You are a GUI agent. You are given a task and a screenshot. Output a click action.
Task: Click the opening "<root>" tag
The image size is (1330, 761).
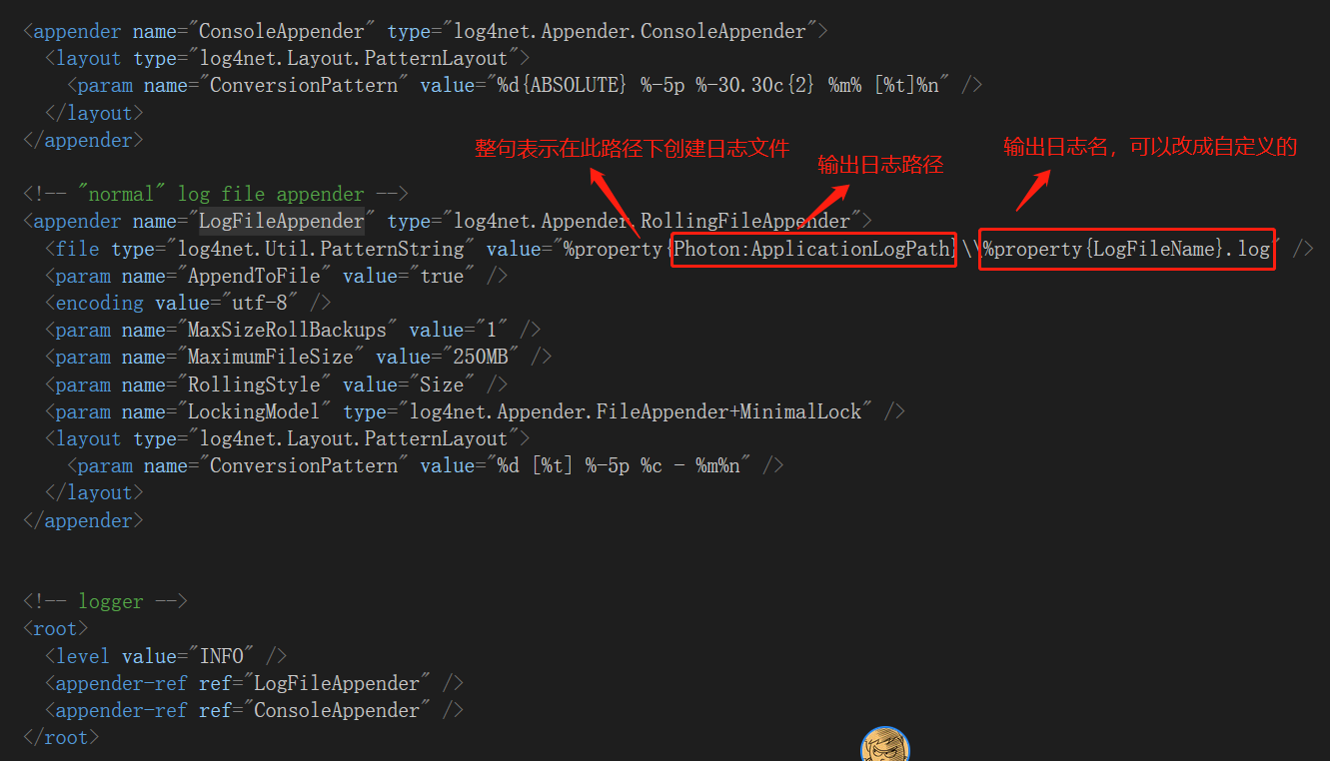coord(55,628)
